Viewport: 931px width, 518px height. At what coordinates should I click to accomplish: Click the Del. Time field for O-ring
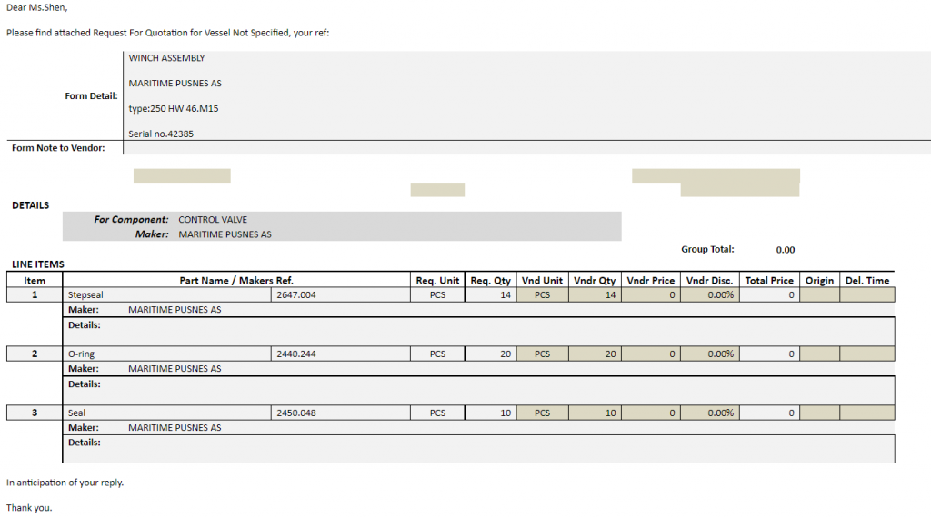click(866, 354)
